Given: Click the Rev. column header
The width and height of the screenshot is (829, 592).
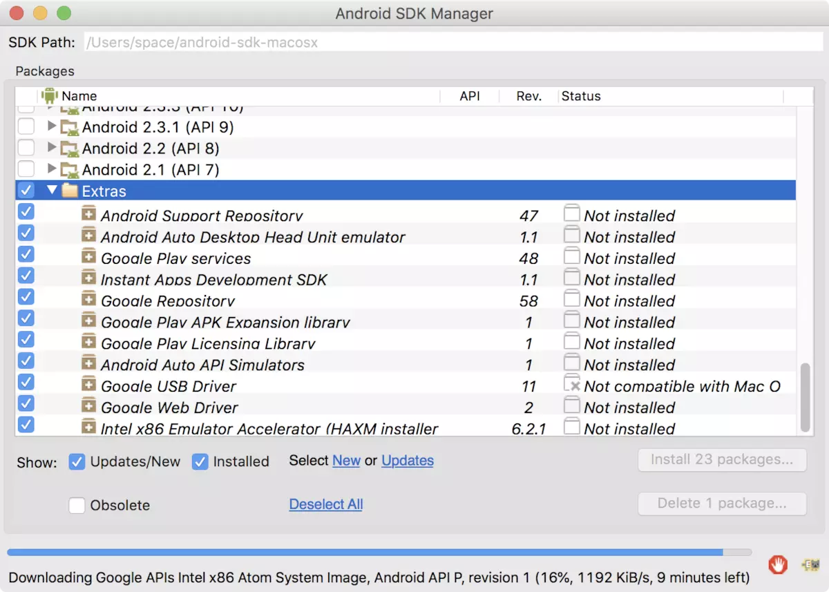Looking at the screenshot, I should tap(528, 96).
